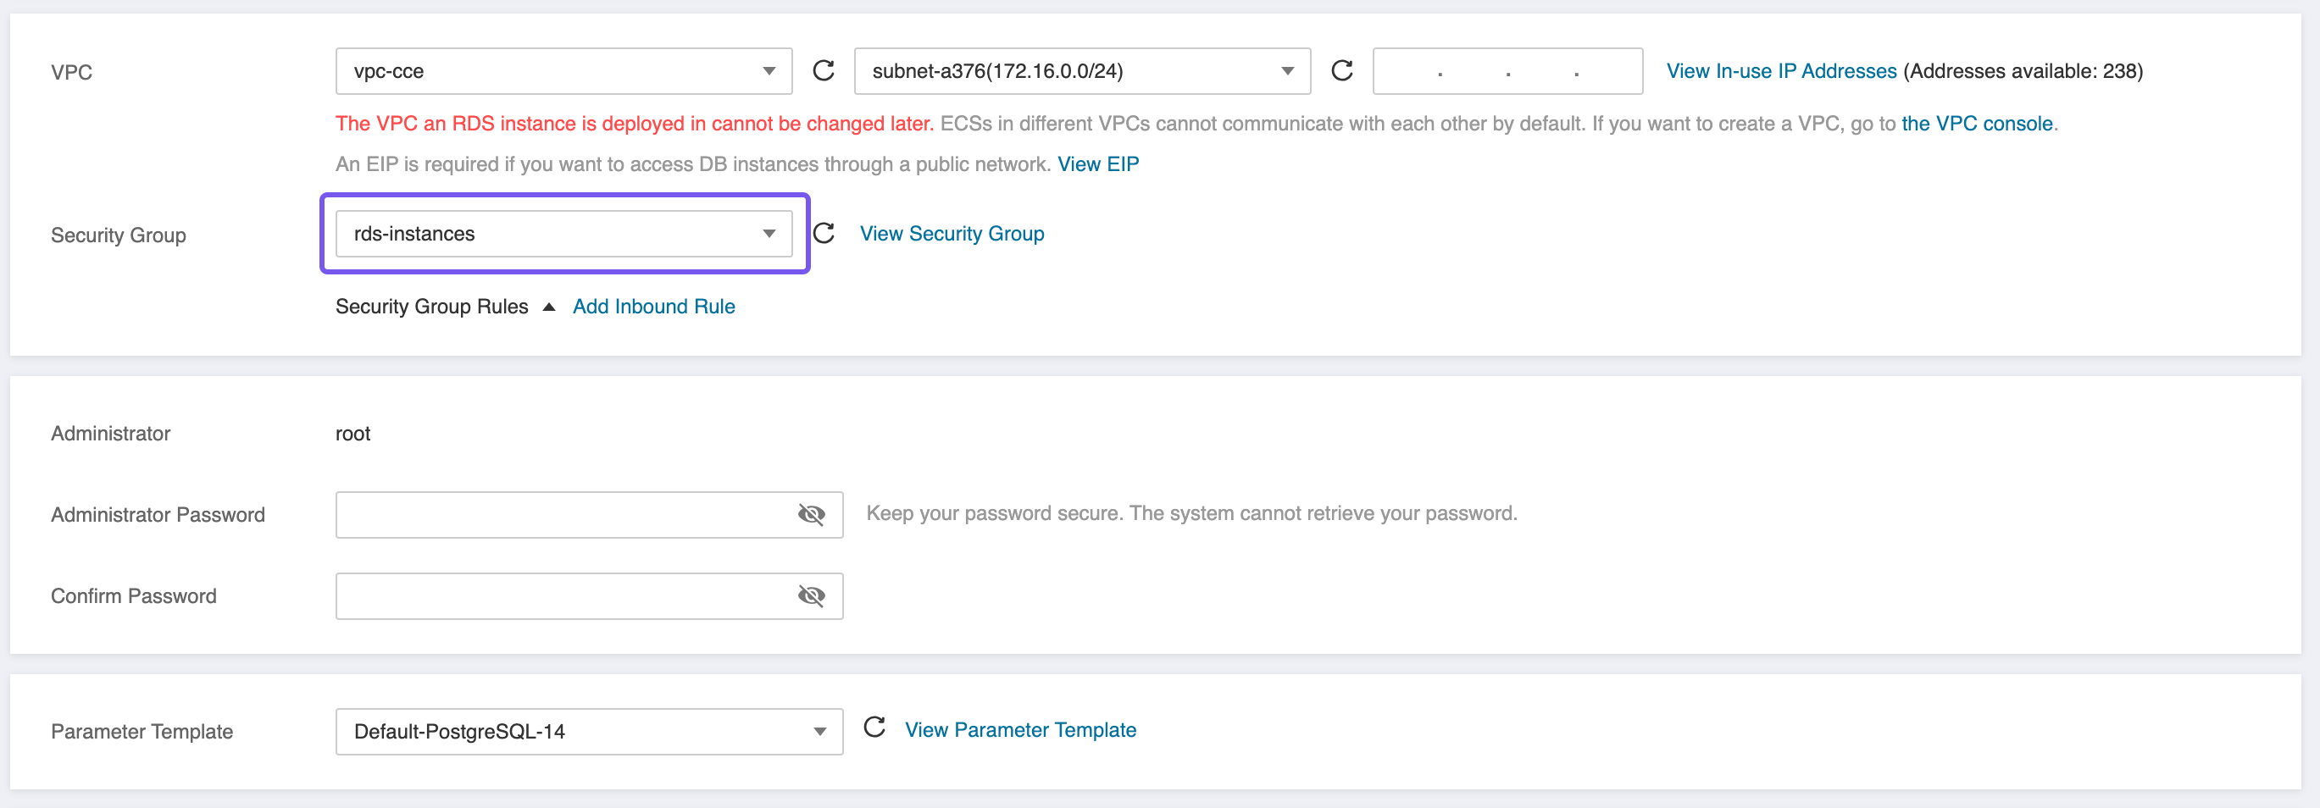Refresh the VPC list

tap(823, 71)
